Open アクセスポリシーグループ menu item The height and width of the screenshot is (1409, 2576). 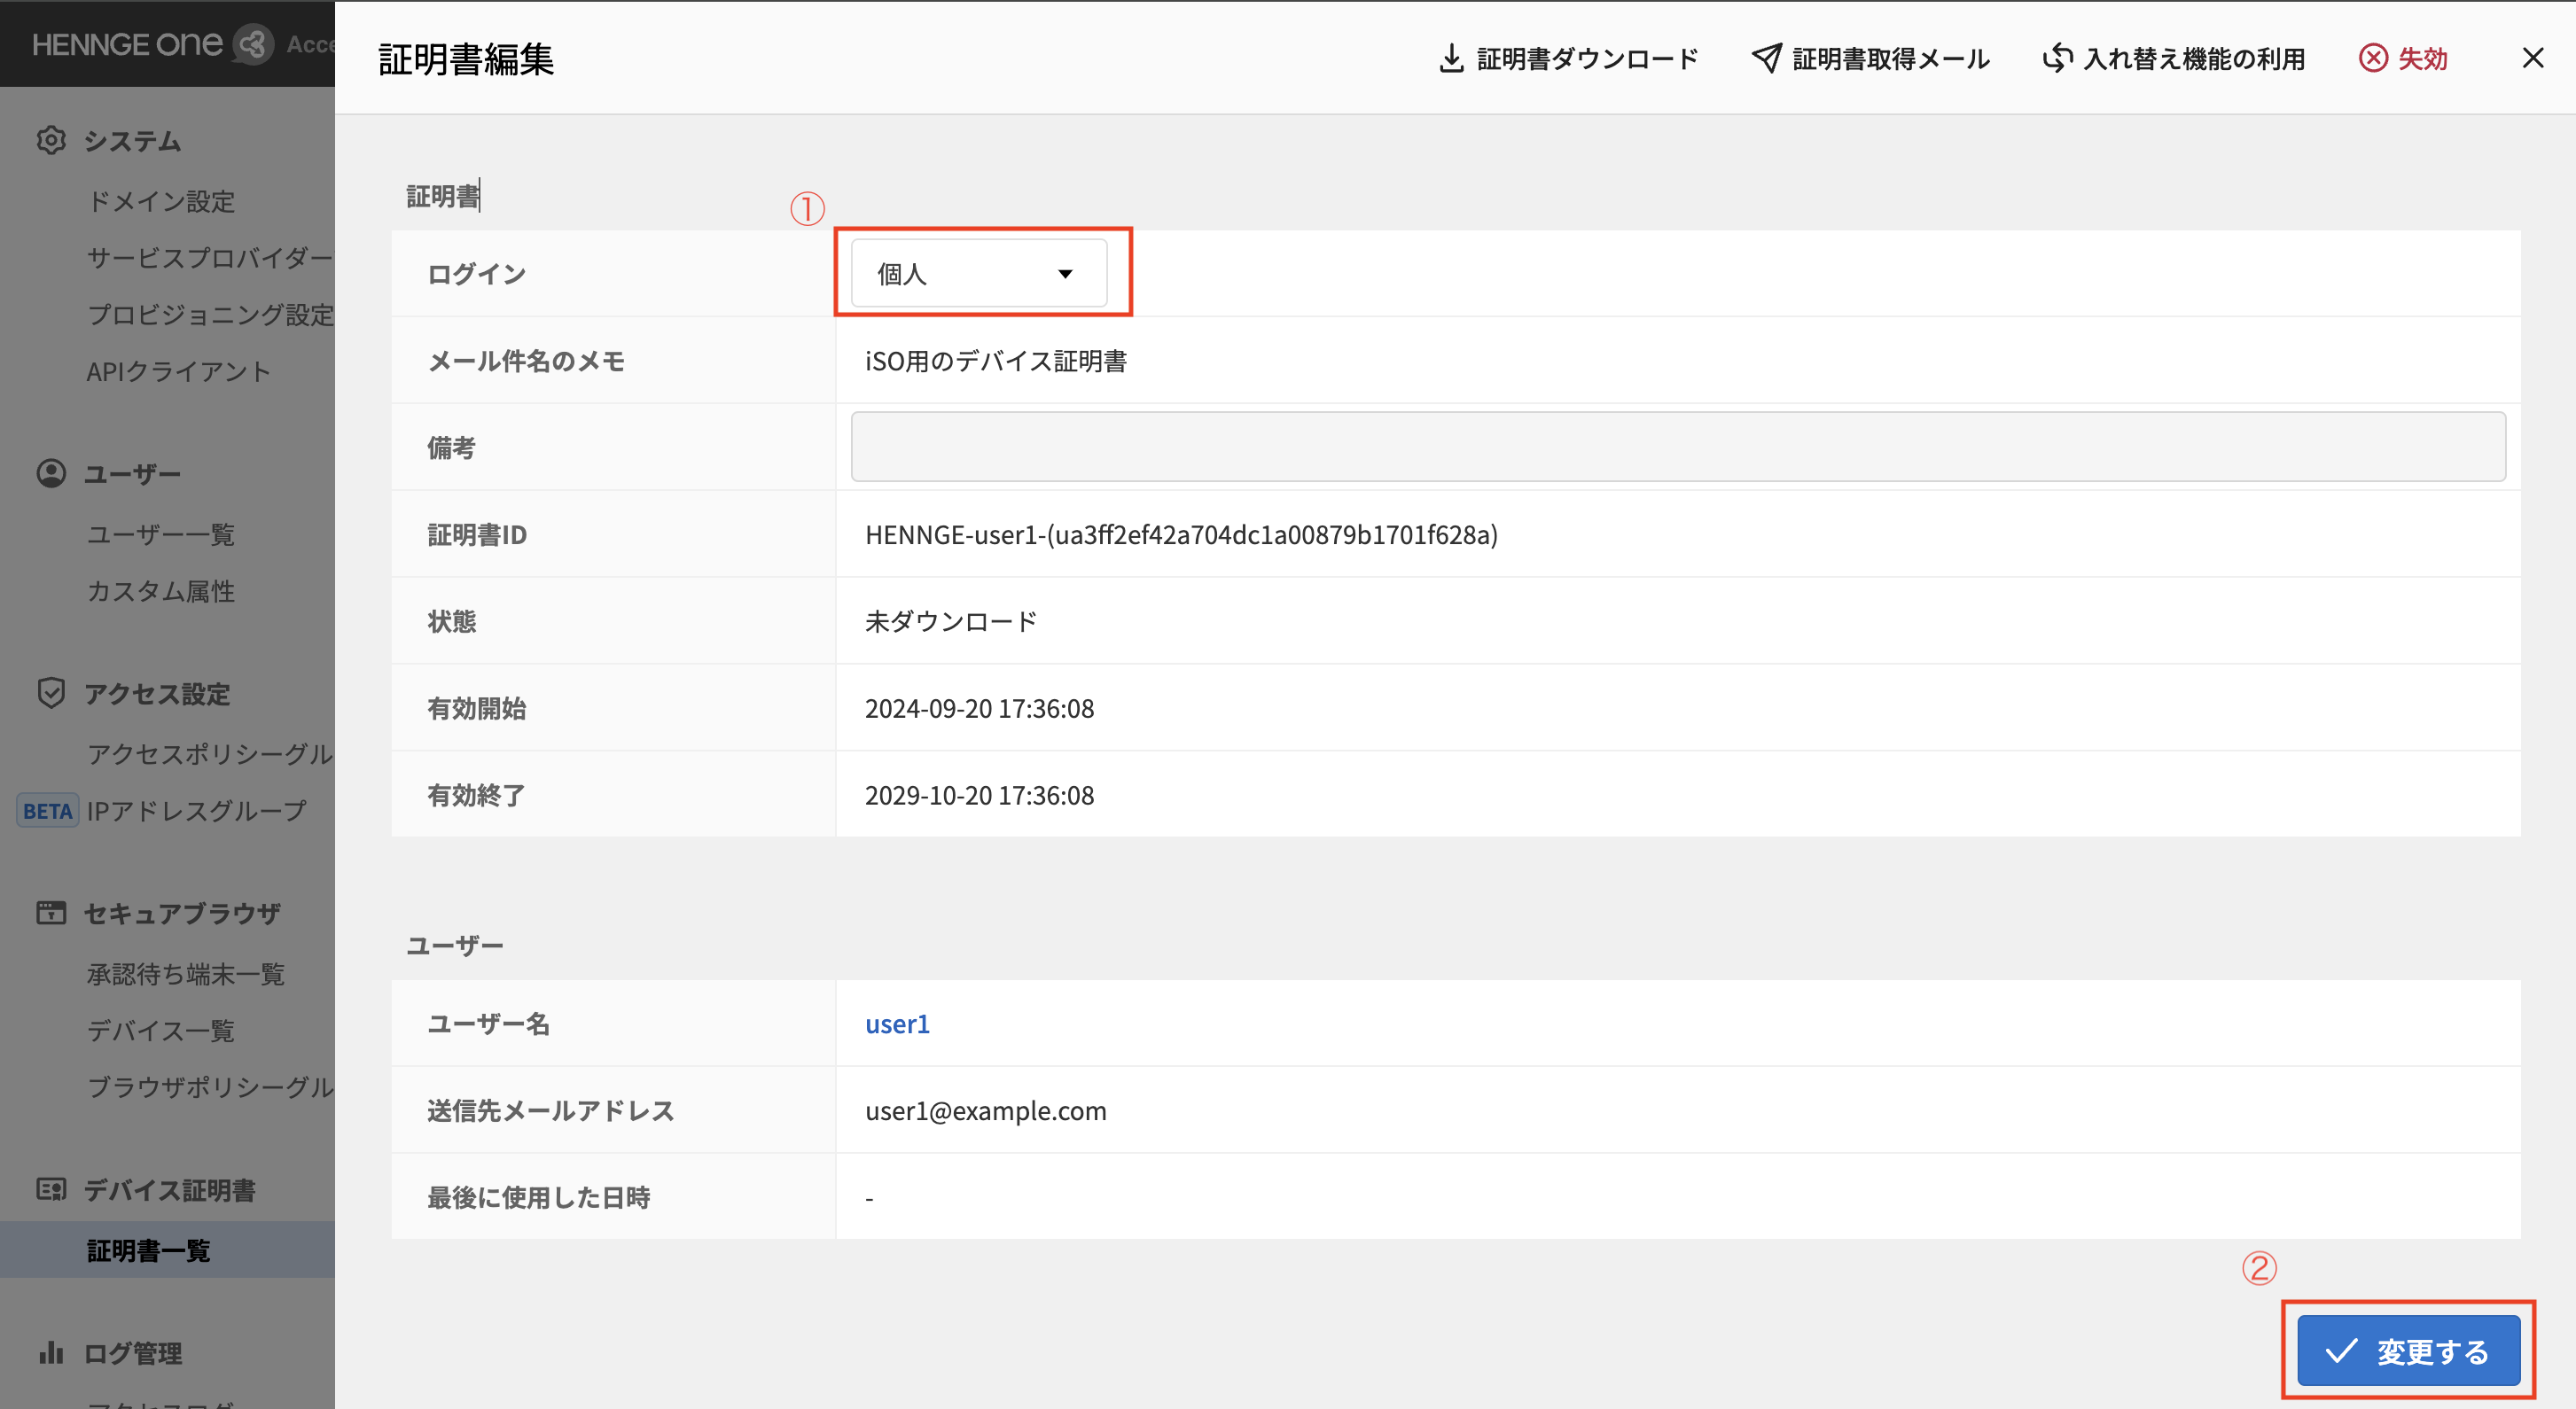point(210,754)
